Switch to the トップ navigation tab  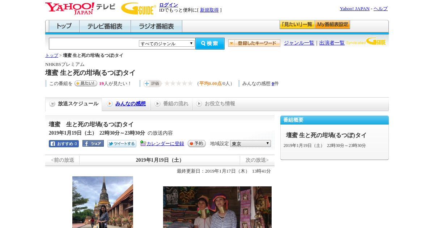click(x=64, y=26)
